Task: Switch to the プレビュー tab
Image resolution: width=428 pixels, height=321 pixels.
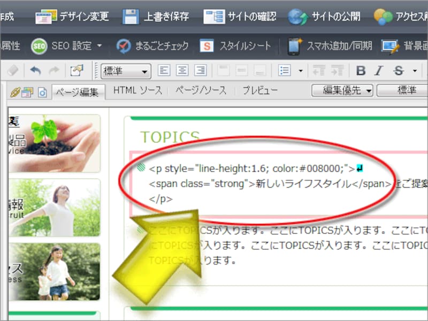Action: coord(260,91)
